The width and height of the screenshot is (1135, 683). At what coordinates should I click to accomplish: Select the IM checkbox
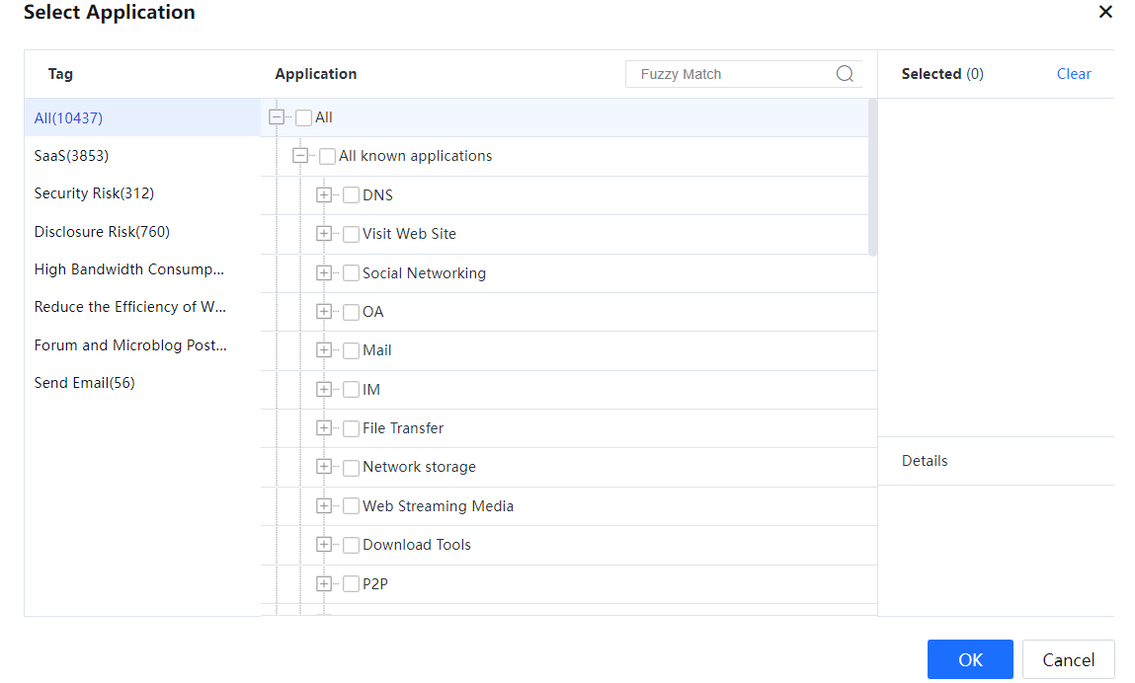351,390
